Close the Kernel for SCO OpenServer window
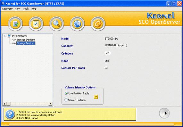This screenshot has height=127, width=183. (179, 4)
